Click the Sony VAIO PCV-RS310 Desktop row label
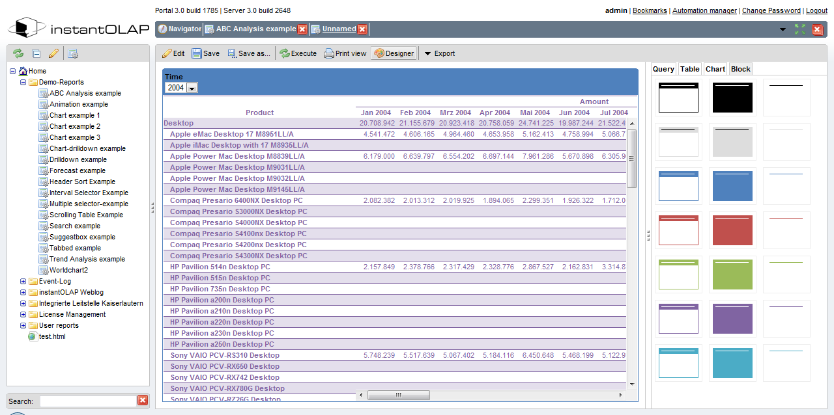834x415 pixels. click(x=225, y=355)
